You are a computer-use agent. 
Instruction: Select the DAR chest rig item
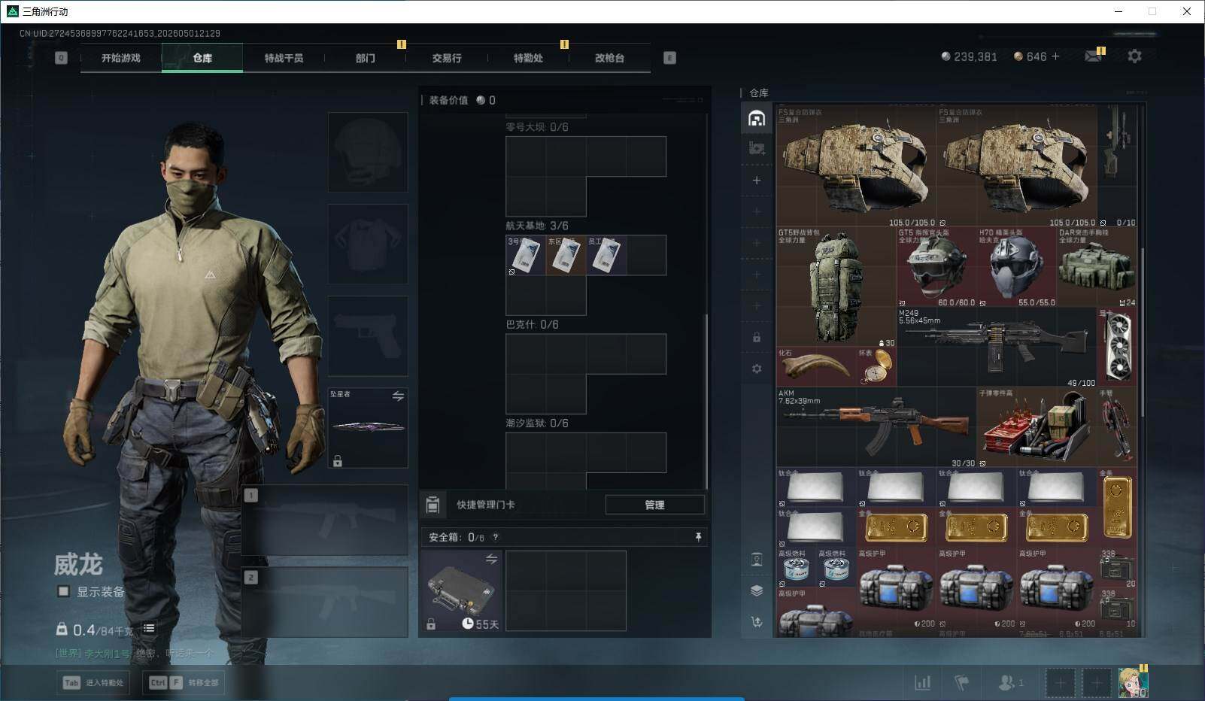point(1097,267)
